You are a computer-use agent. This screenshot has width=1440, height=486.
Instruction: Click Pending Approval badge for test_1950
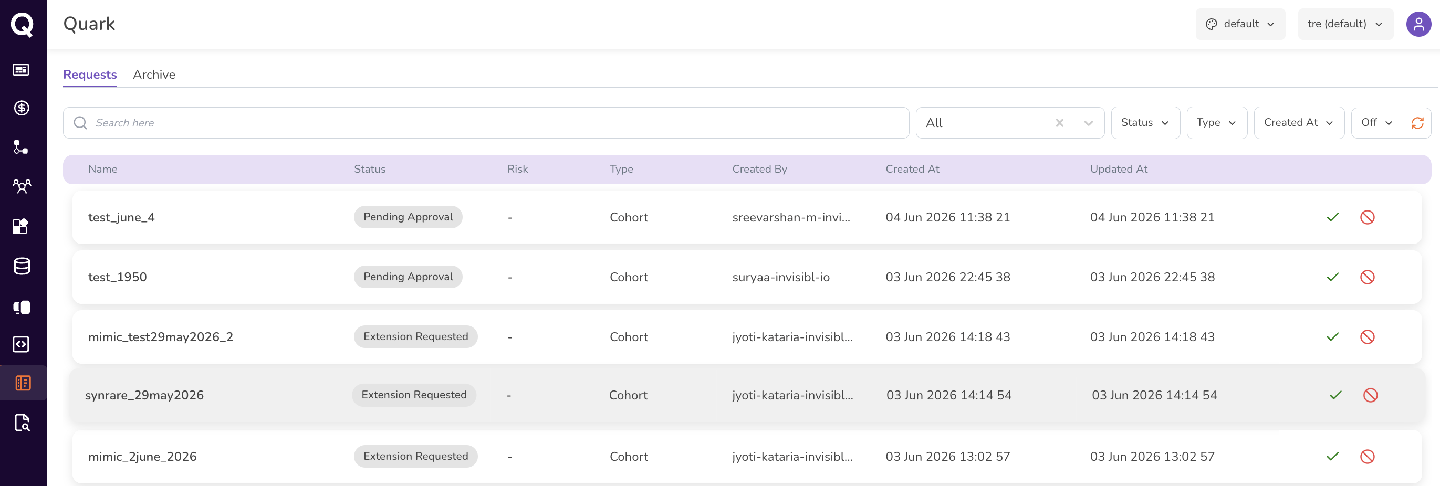(x=408, y=277)
